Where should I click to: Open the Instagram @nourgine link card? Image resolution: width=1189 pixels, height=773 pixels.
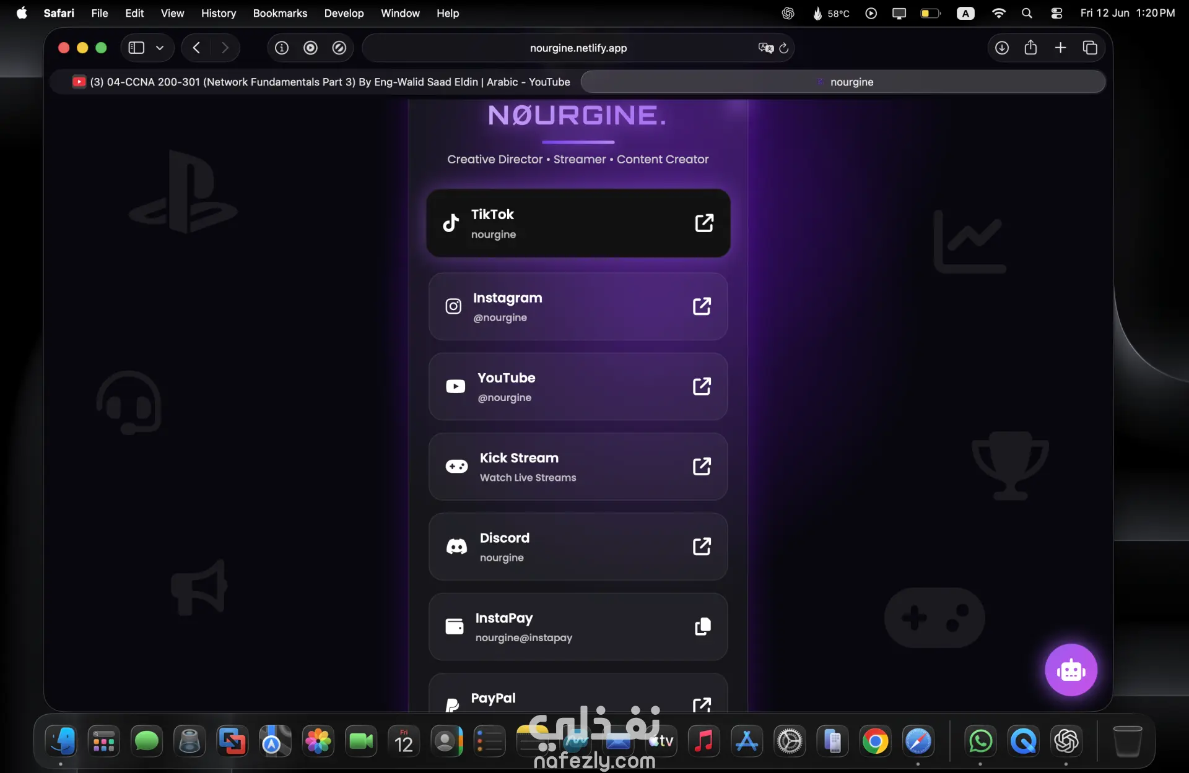(x=578, y=306)
